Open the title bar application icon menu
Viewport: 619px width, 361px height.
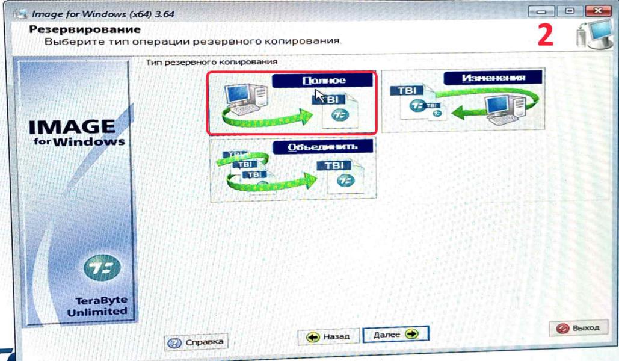pos(20,14)
